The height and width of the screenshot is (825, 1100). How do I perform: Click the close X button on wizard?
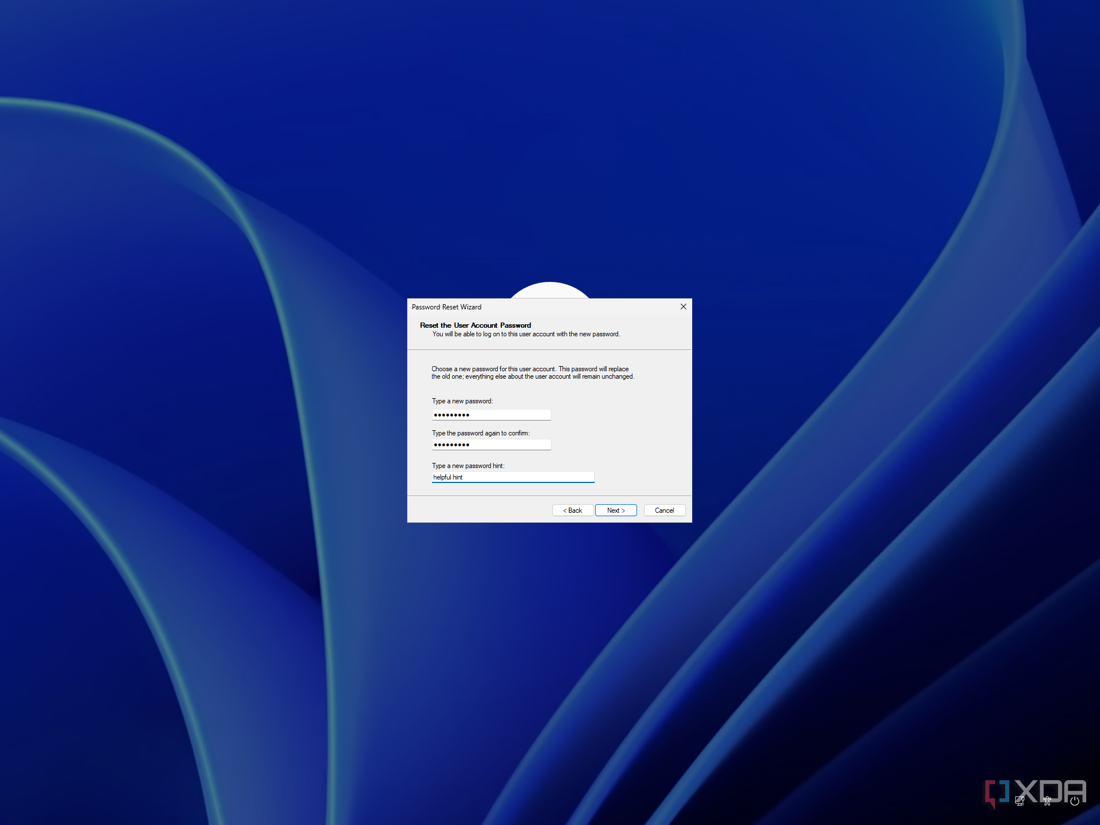point(683,307)
